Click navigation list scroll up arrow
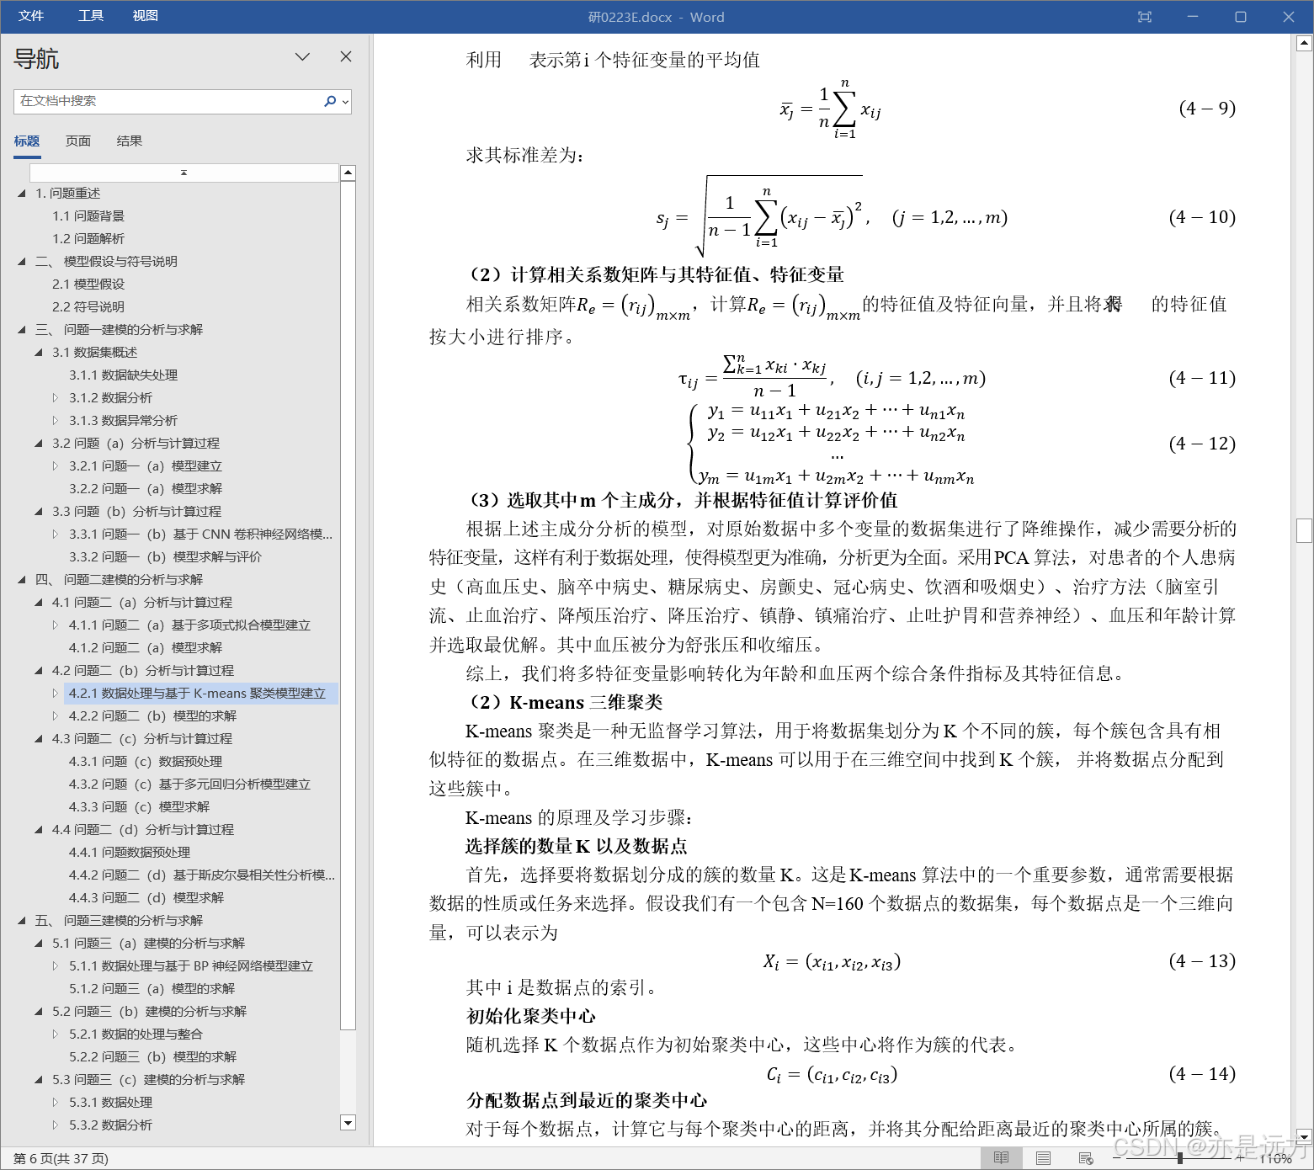The image size is (1314, 1170). coord(348,173)
